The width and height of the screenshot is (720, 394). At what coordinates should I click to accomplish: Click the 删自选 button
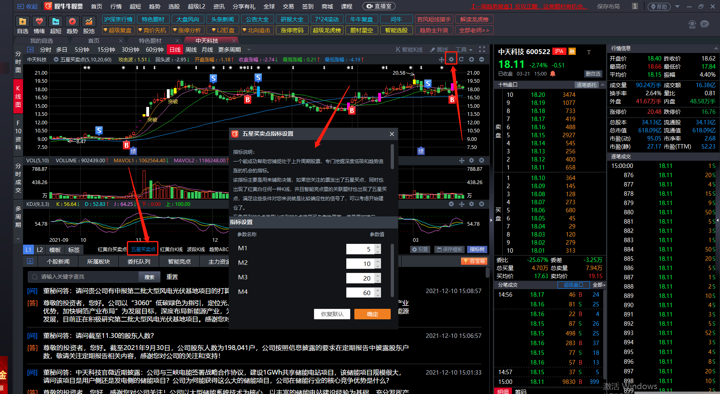coord(593,74)
